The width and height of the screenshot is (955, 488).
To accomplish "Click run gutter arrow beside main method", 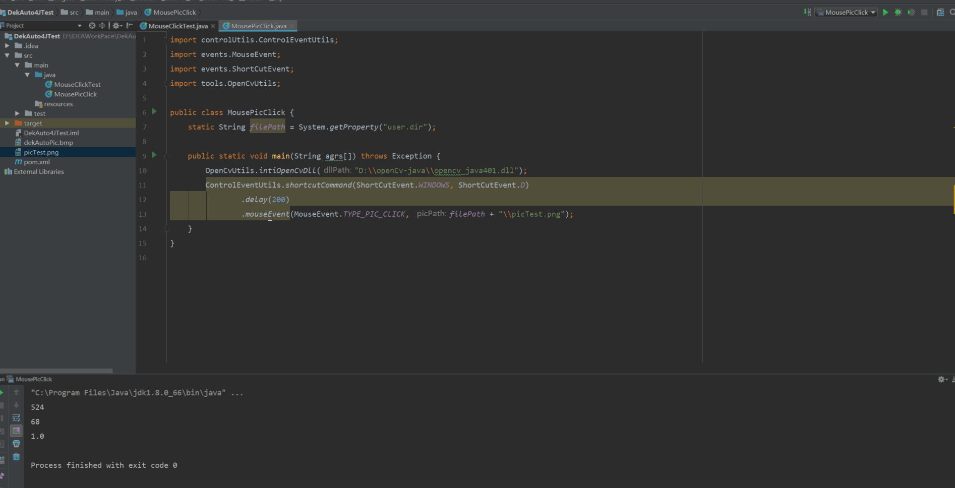I will pos(154,155).
